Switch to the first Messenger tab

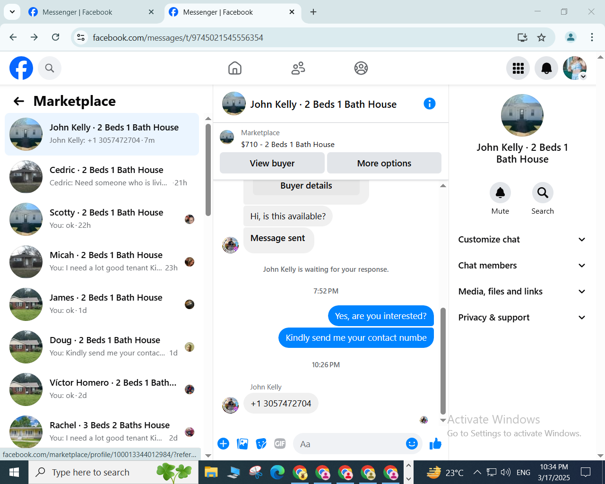tap(91, 12)
